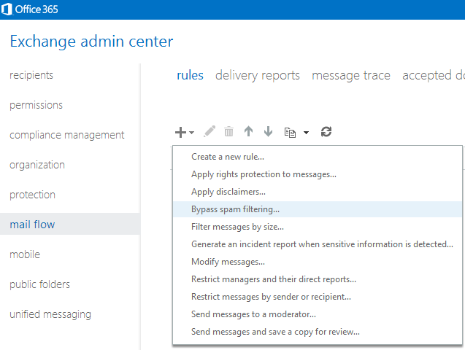Pick "Send messages to a moderator..."

click(253, 314)
